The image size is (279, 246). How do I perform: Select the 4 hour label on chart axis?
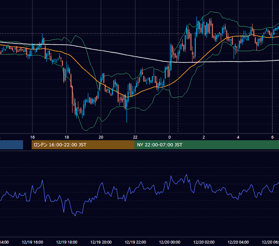[x=238, y=137]
